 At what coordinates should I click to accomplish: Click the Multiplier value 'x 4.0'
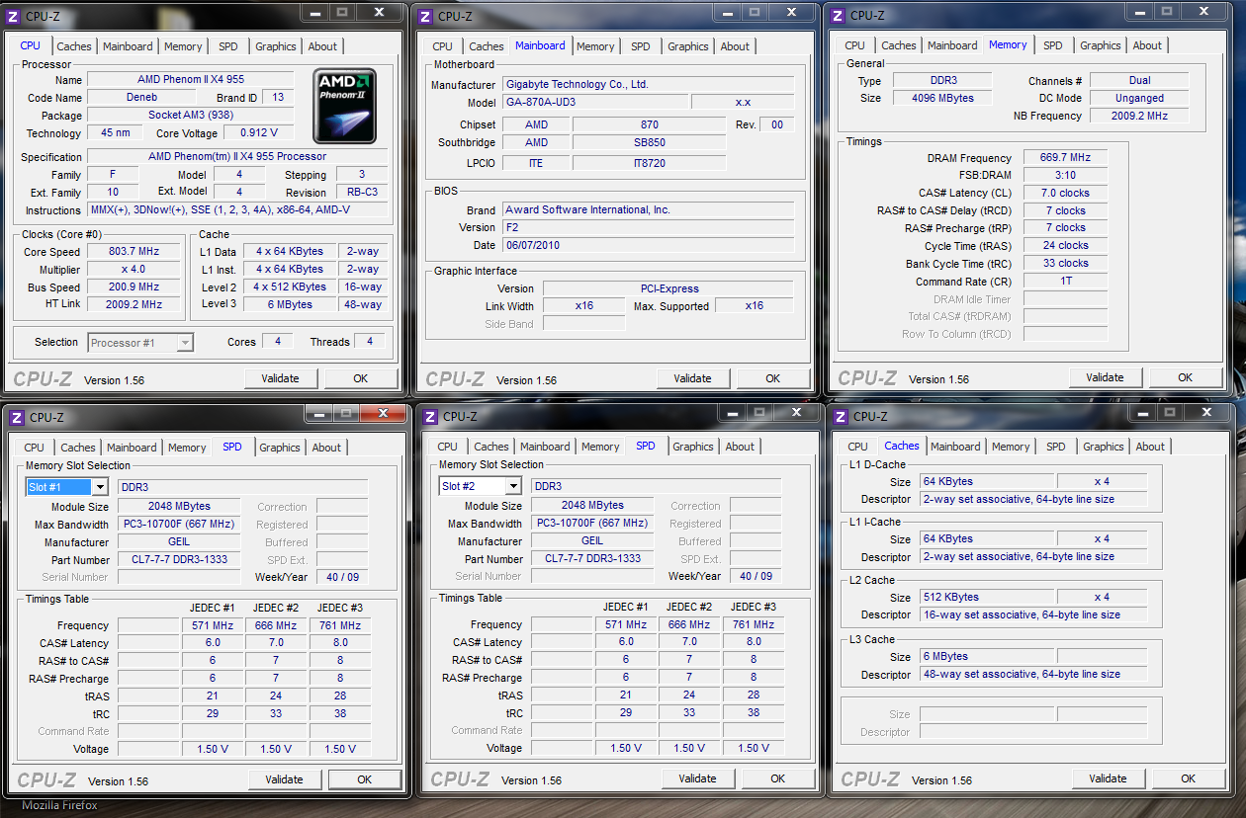pos(133,270)
